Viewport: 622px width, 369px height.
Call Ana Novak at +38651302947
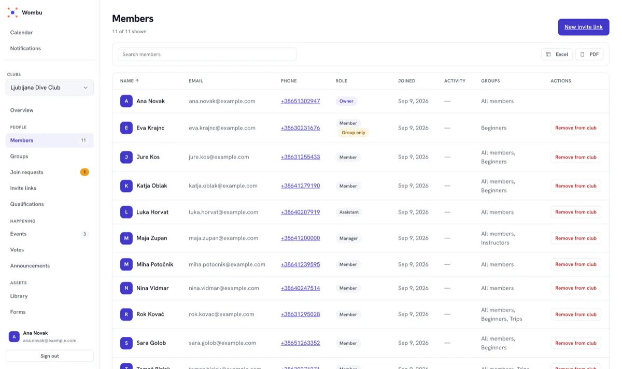(x=300, y=101)
